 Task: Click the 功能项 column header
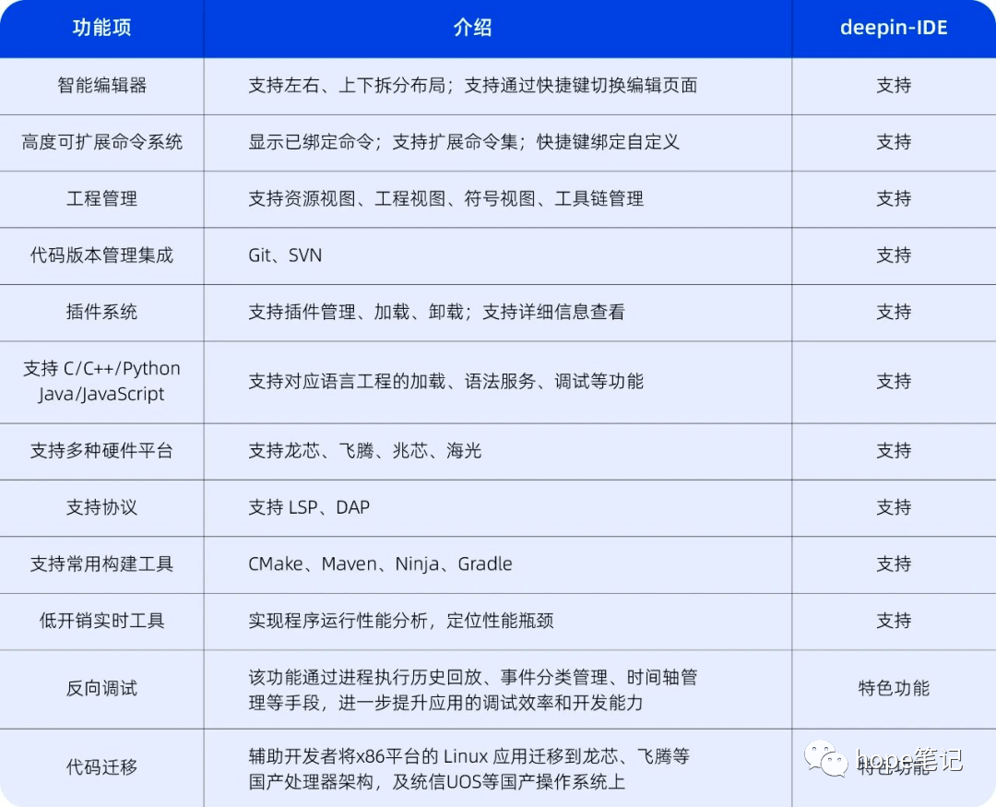pos(101,28)
